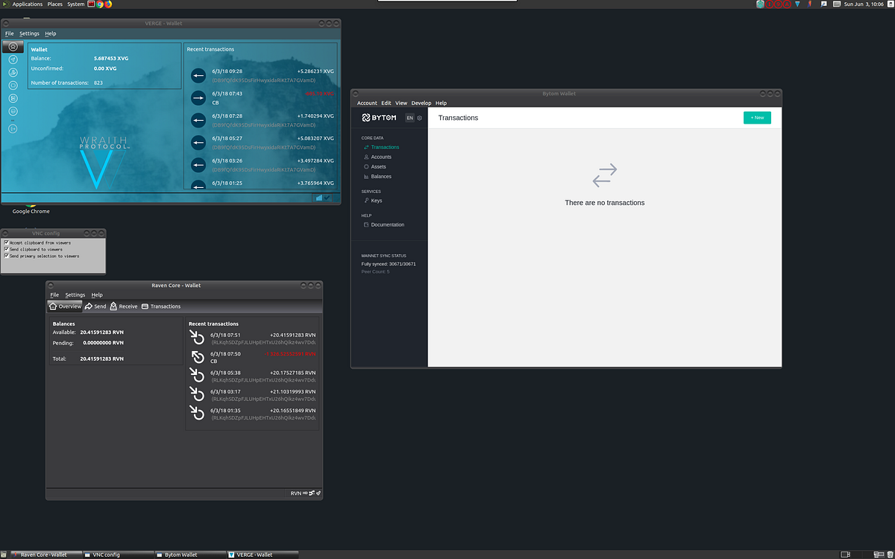
Task: Toggle 'Send primary selection to viewers' option
Action: click(7, 256)
